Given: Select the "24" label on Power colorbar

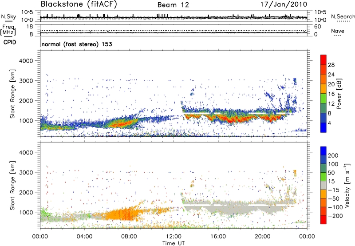Looking at the screenshot, I should [x=331, y=75].
